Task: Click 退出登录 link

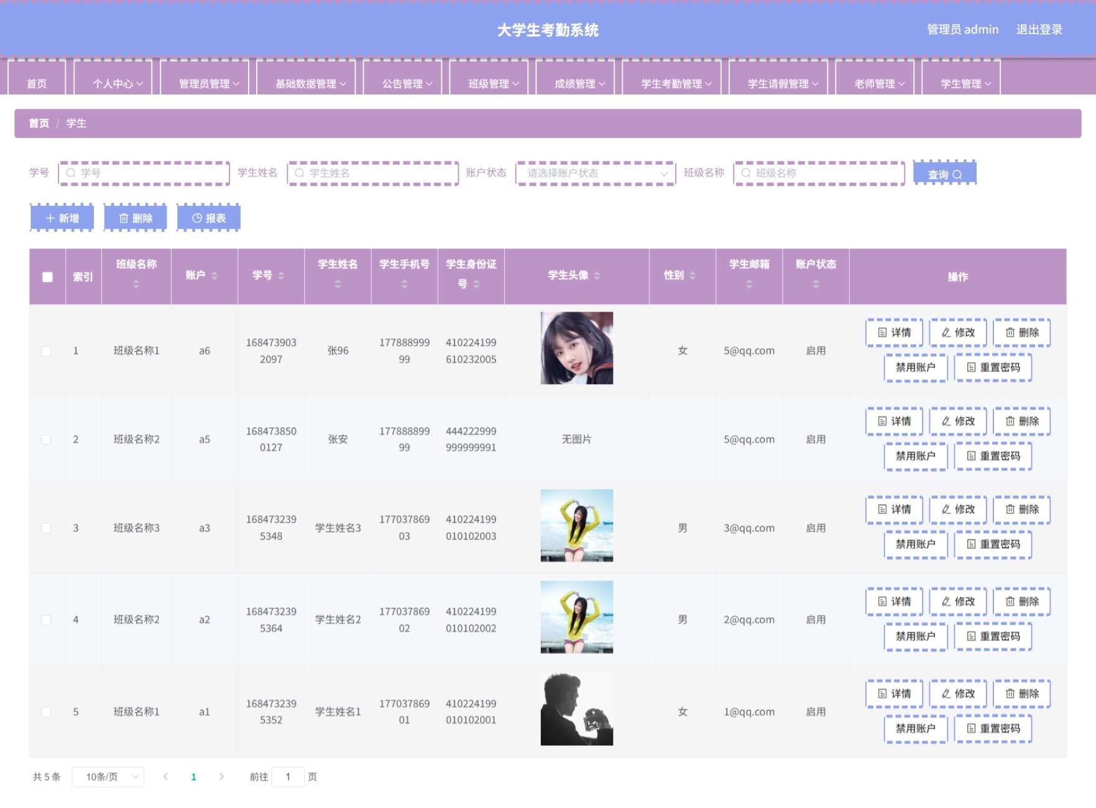Action: 1039,29
